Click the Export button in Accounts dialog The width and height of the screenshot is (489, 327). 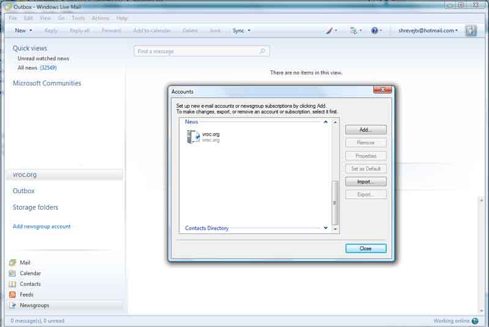(x=366, y=194)
